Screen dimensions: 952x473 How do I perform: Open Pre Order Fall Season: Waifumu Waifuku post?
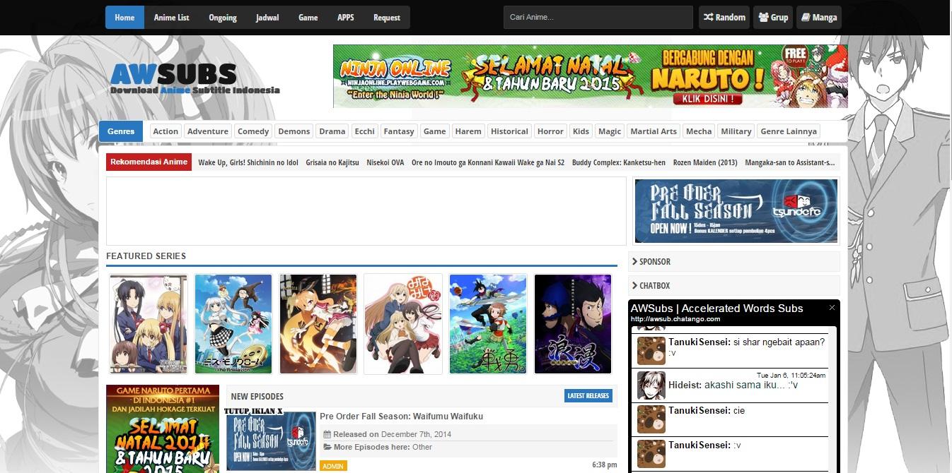(x=401, y=417)
